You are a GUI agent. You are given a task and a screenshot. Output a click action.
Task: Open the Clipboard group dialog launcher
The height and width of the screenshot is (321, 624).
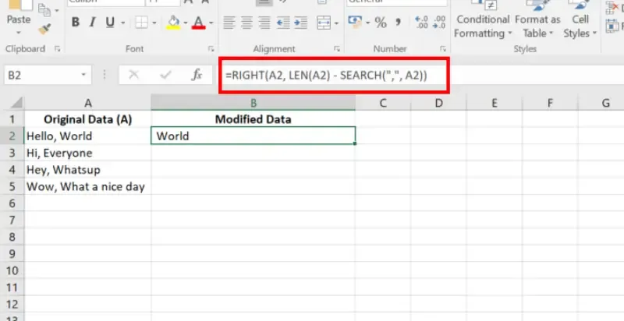tap(58, 49)
